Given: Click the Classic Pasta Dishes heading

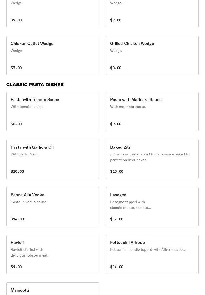Looking at the screenshot, I should coord(35,85).
